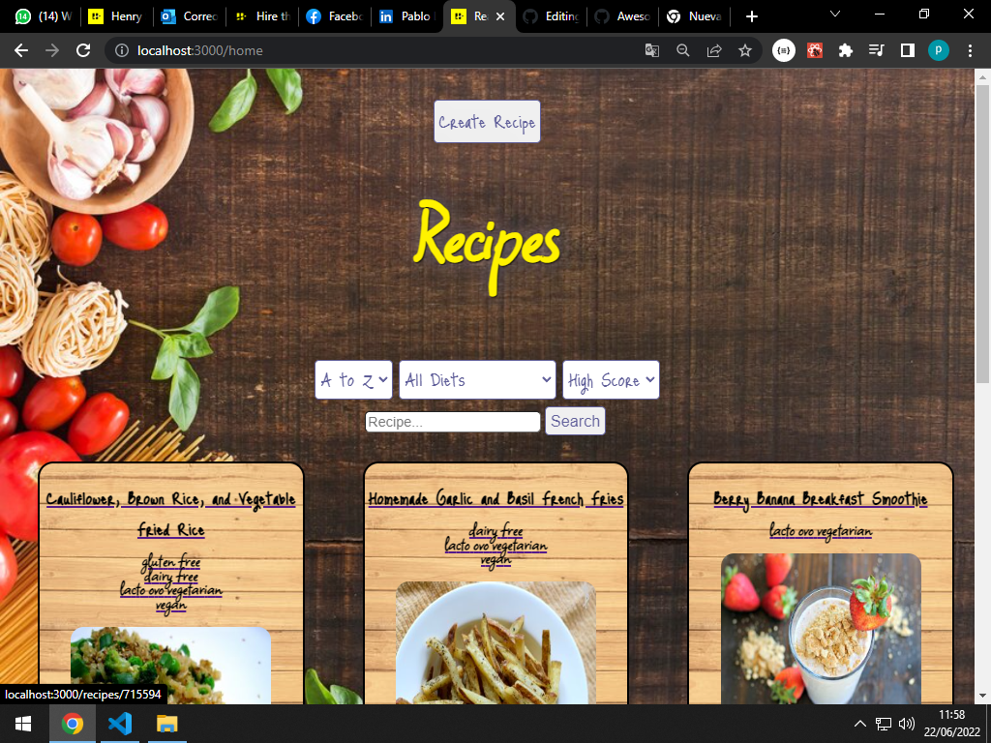Click the Recipe search input field
Viewport: 991px width, 743px height.
(x=453, y=422)
